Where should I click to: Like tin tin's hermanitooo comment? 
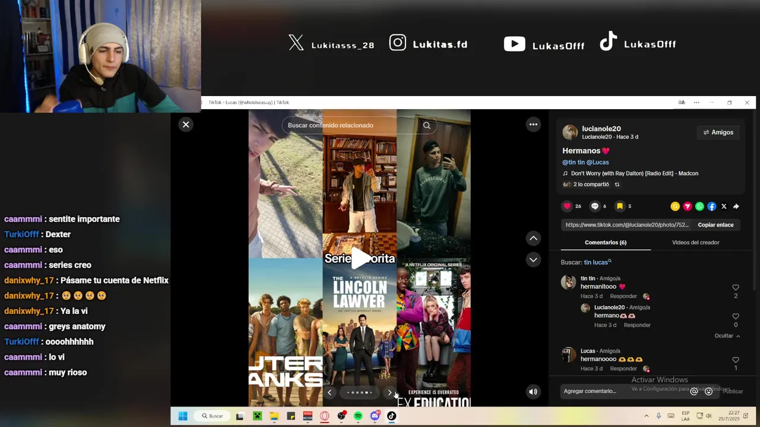[736, 288]
